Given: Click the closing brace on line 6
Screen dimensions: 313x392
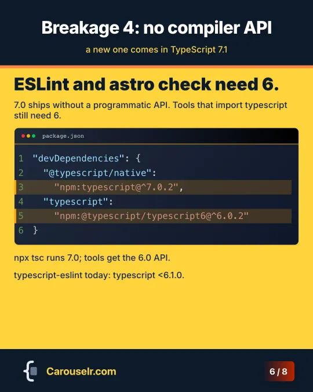Looking at the screenshot, I should 35,230.
